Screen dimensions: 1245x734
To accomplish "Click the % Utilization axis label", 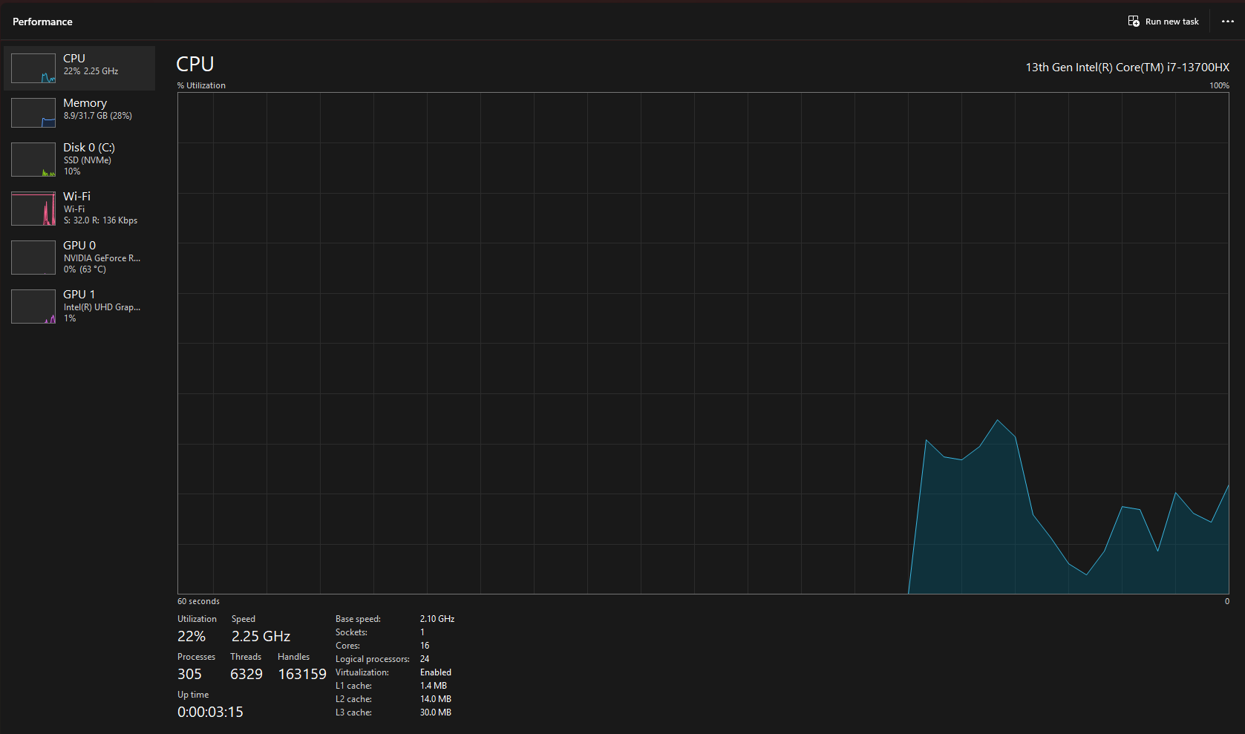I will pos(201,85).
